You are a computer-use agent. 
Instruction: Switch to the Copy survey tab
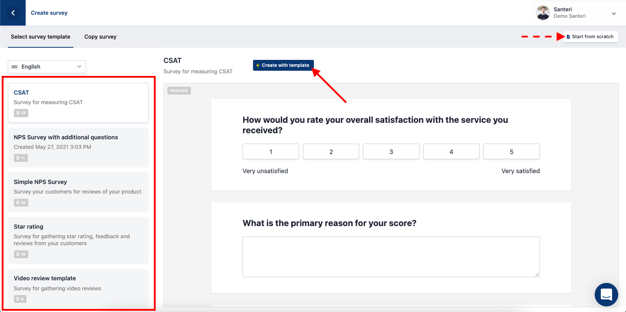(x=100, y=37)
